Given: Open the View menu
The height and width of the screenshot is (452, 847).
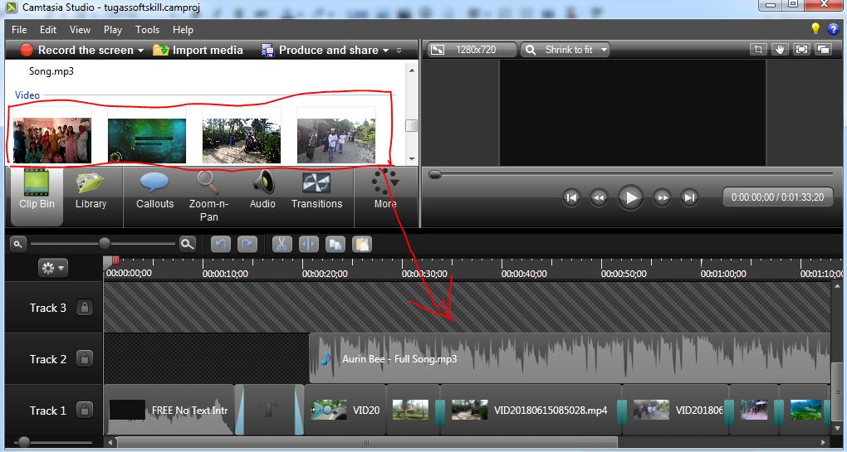Looking at the screenshot, I should [x=80, y=30].
